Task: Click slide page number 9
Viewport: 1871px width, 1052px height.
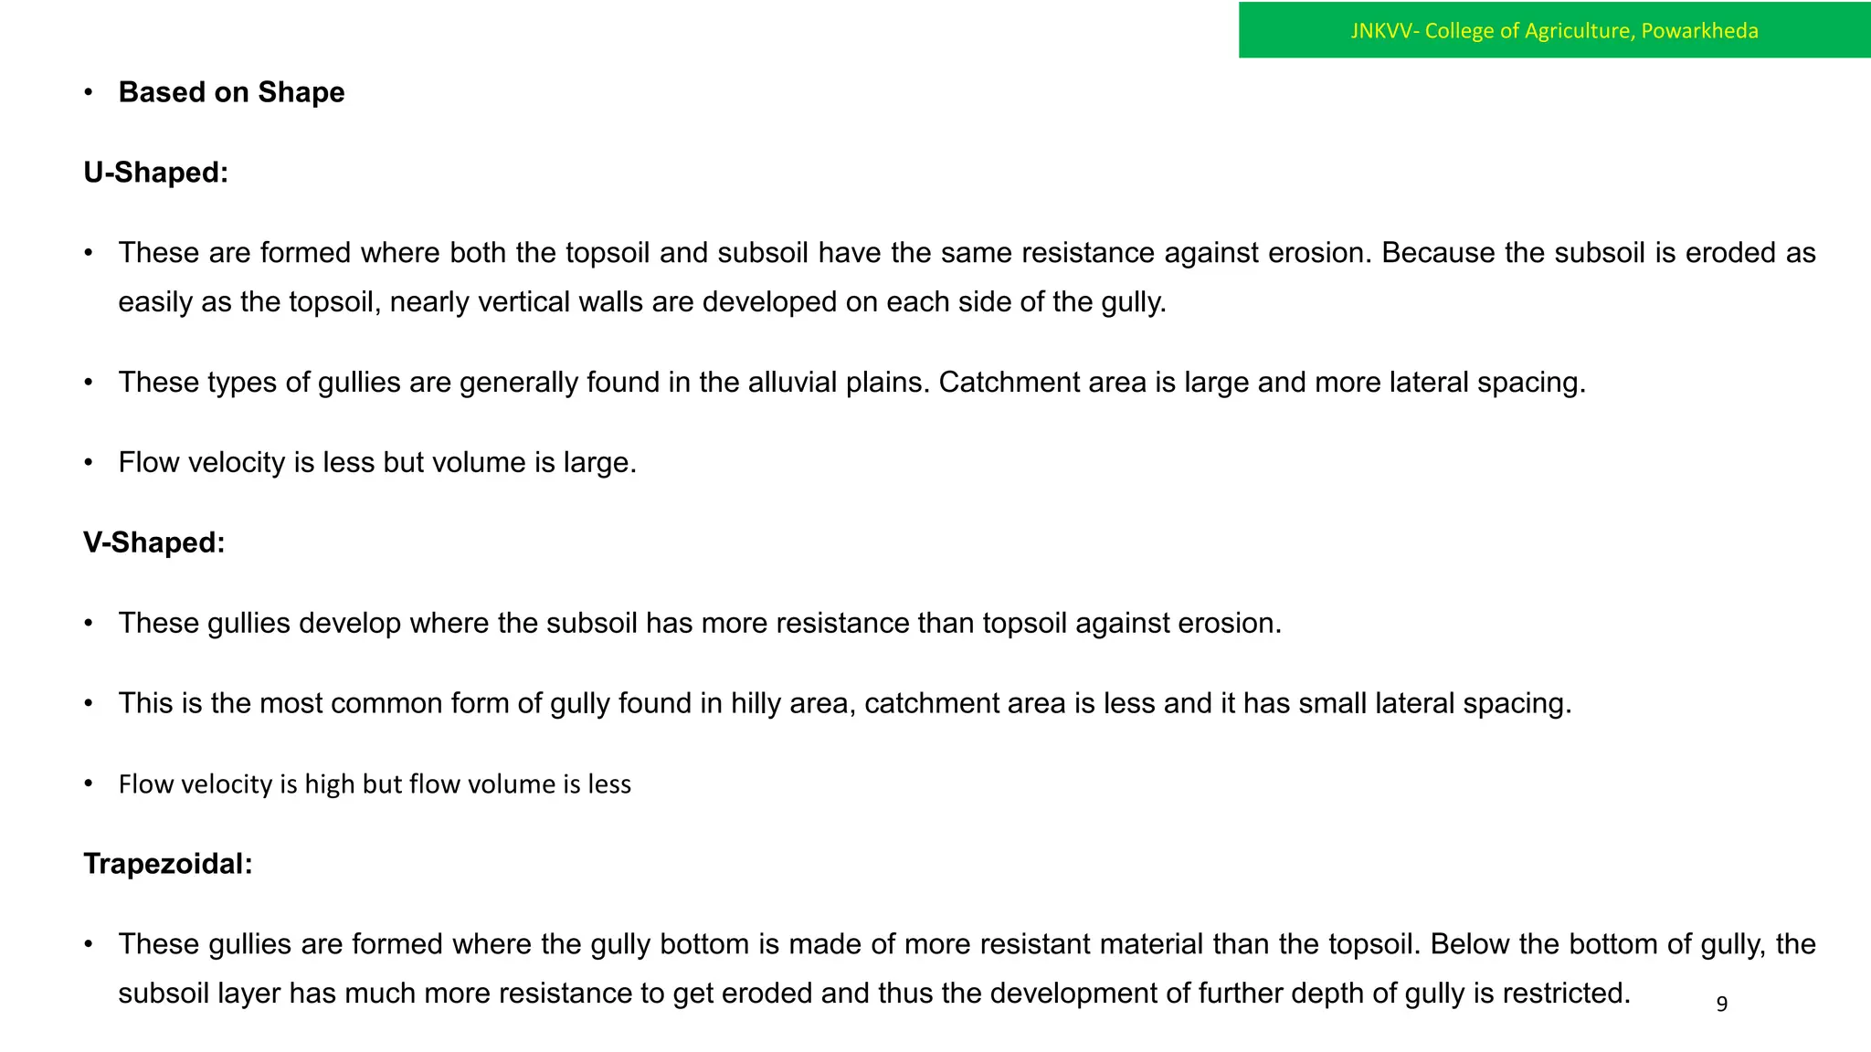Action: pyautogui.click(x=1721, y=1004)
